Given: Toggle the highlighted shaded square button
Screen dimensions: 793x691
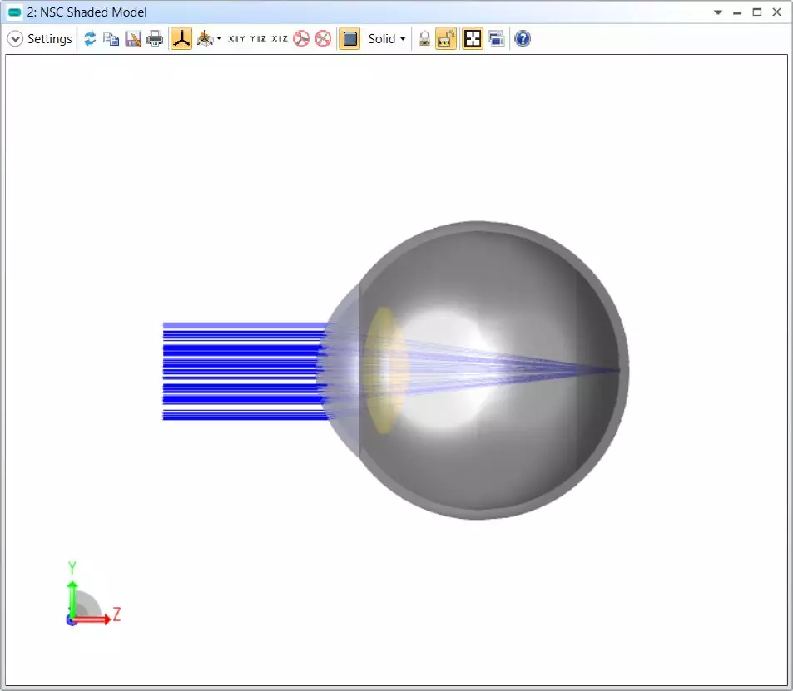Looking at the screenshot, I should [x=349, y=39].
